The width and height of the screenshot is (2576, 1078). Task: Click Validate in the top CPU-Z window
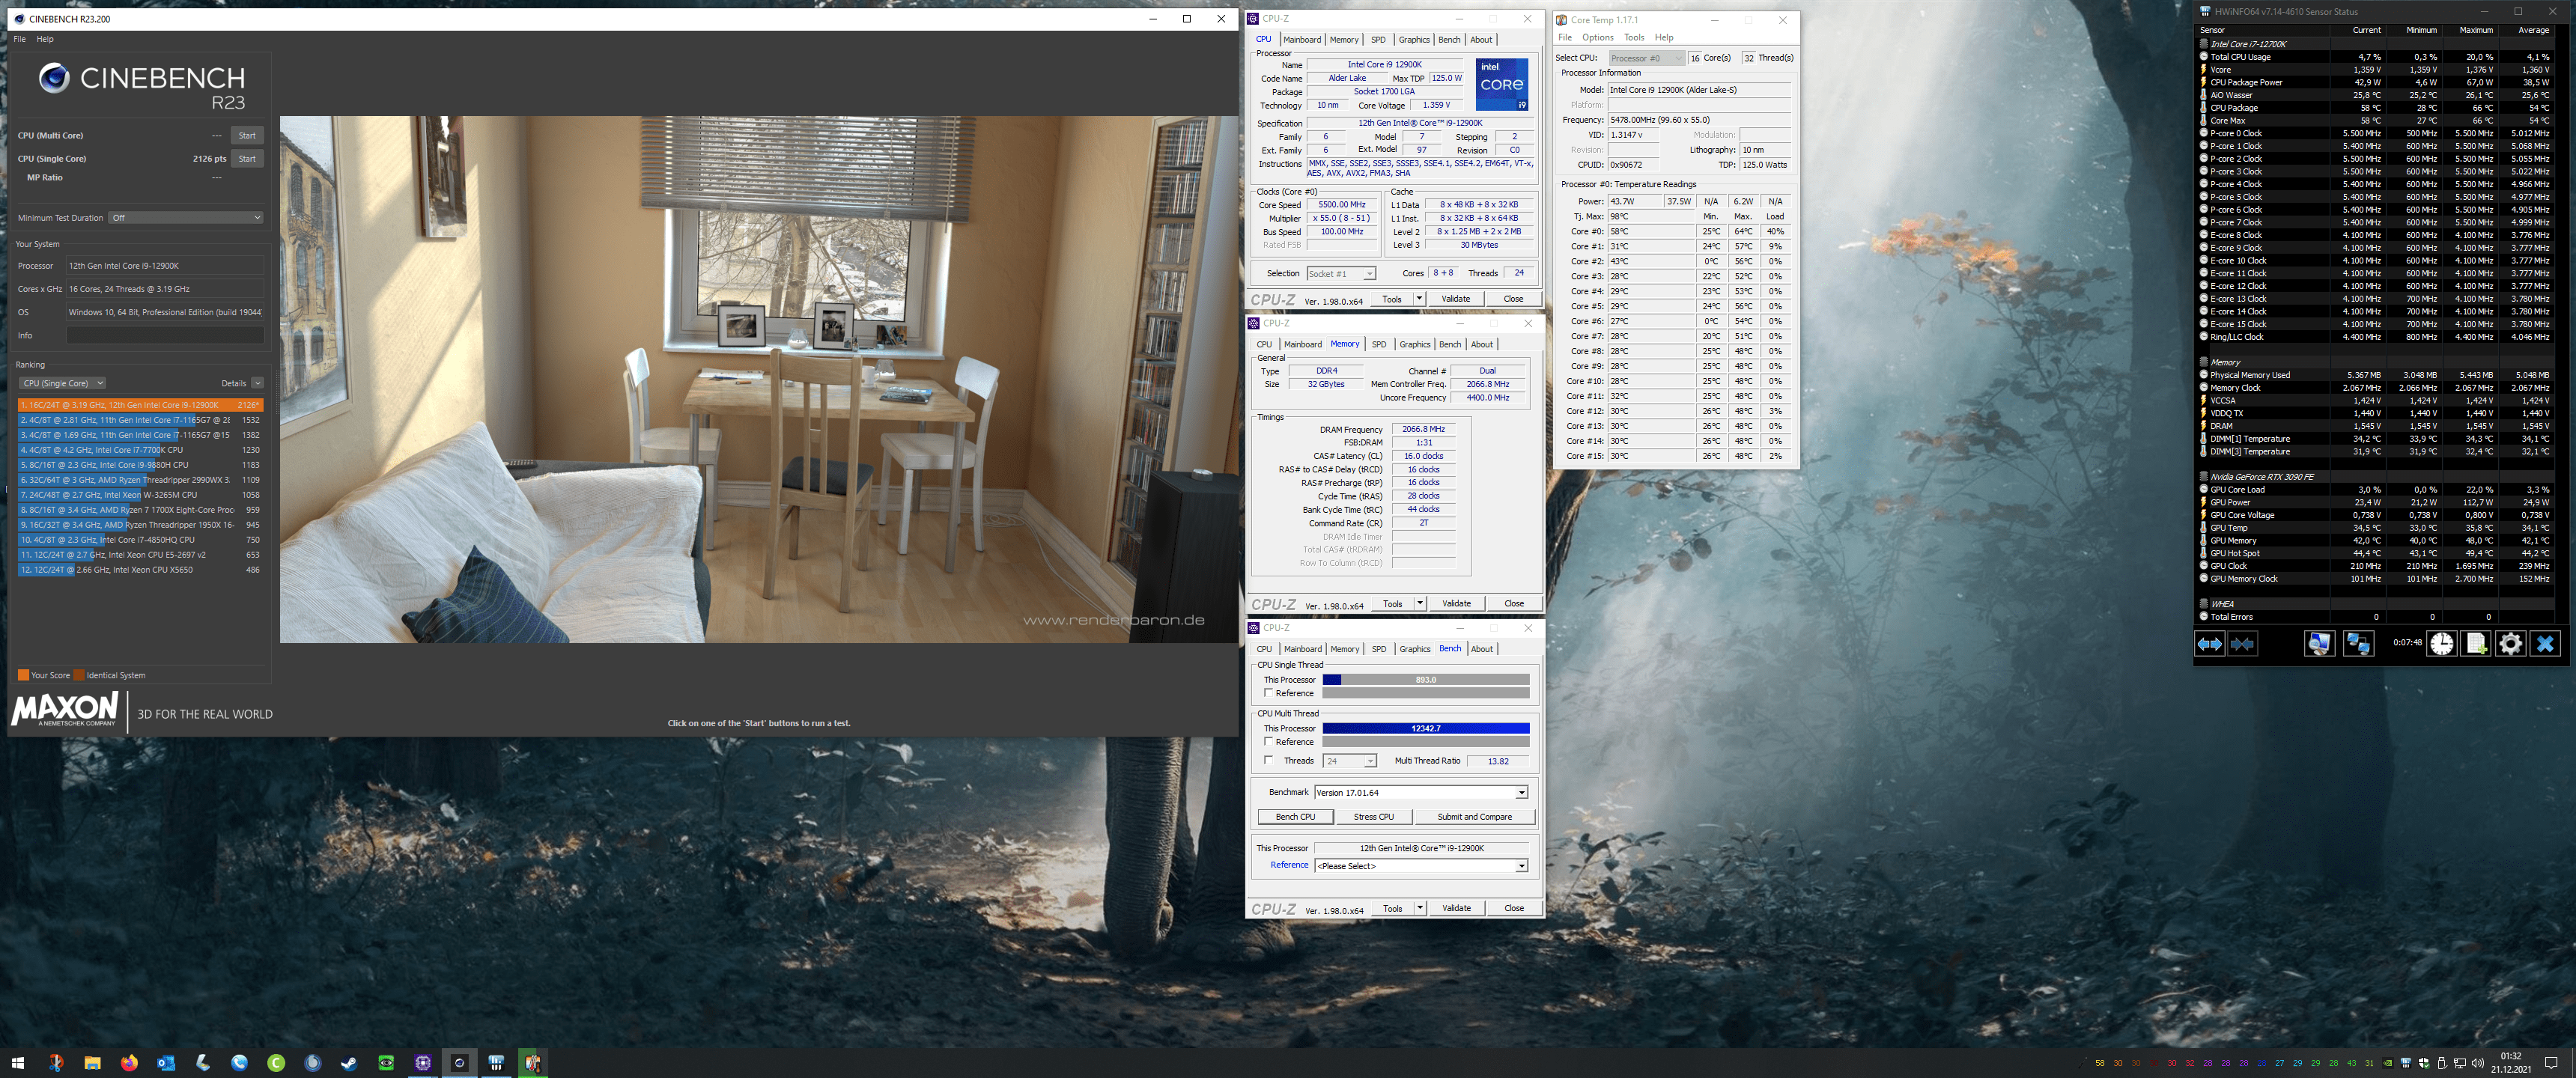click(1455, 299)
